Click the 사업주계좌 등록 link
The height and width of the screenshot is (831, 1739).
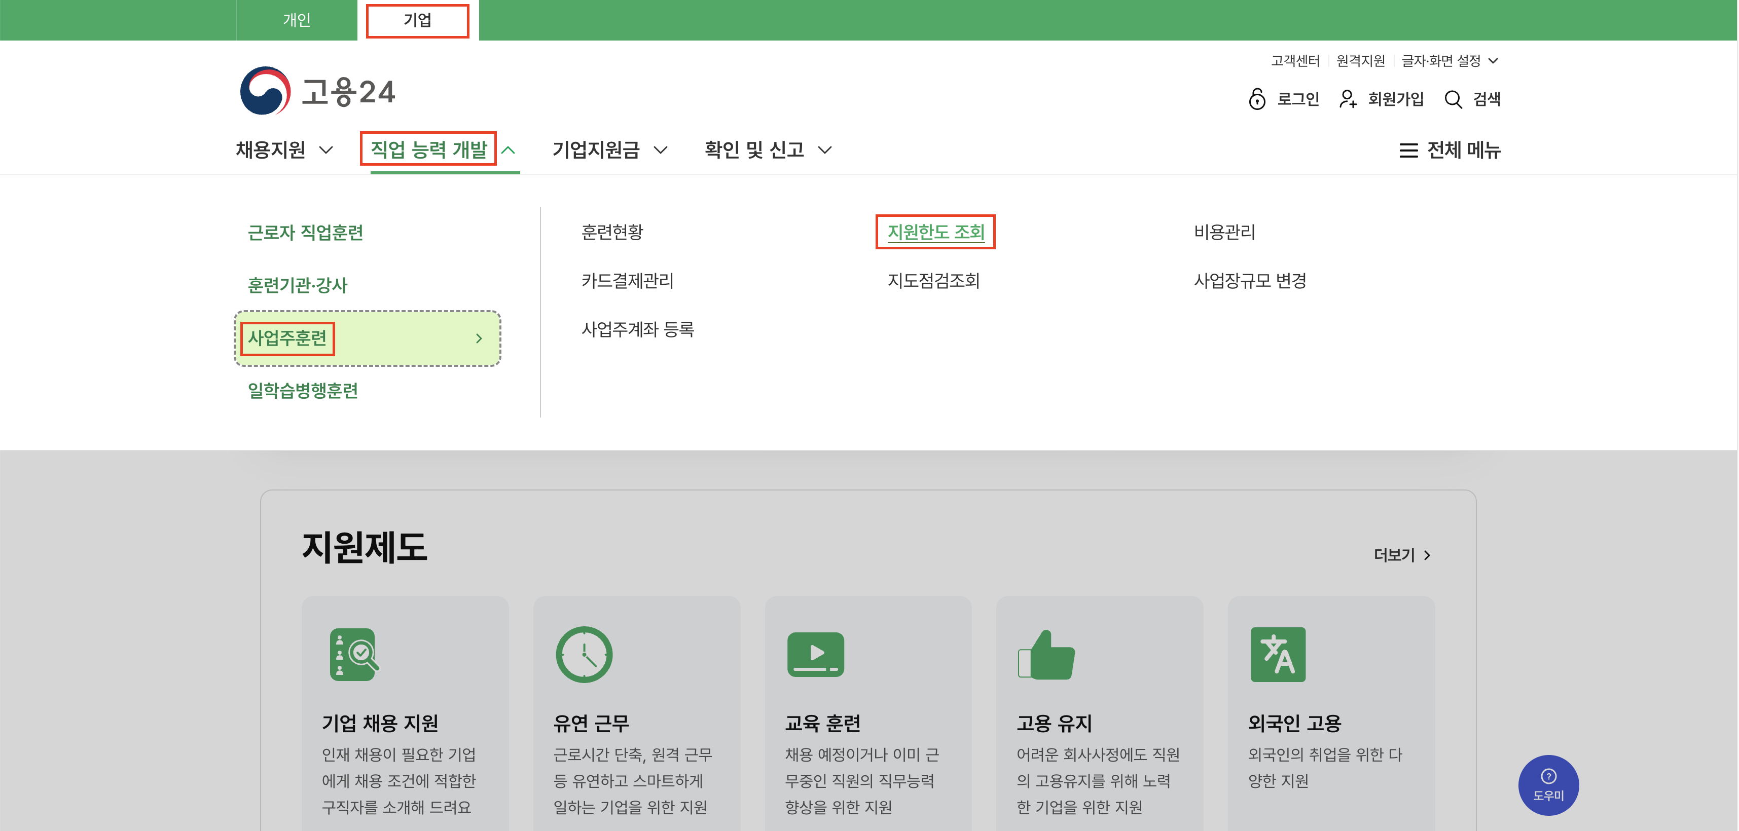point(638,329)
